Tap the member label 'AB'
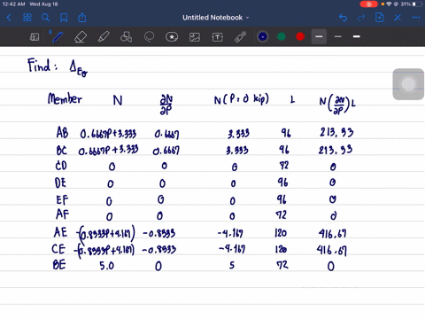 (62, 133)
